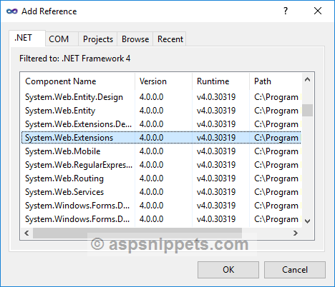Click path C:\Program of System.Web.Extensions
The image size is (335, 287).
pos(276,138)
